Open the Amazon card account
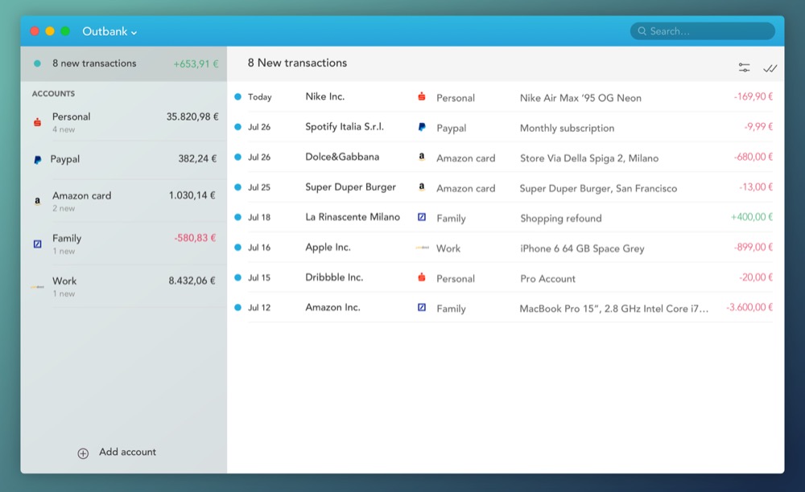805x492 pixels. (124, 201)
